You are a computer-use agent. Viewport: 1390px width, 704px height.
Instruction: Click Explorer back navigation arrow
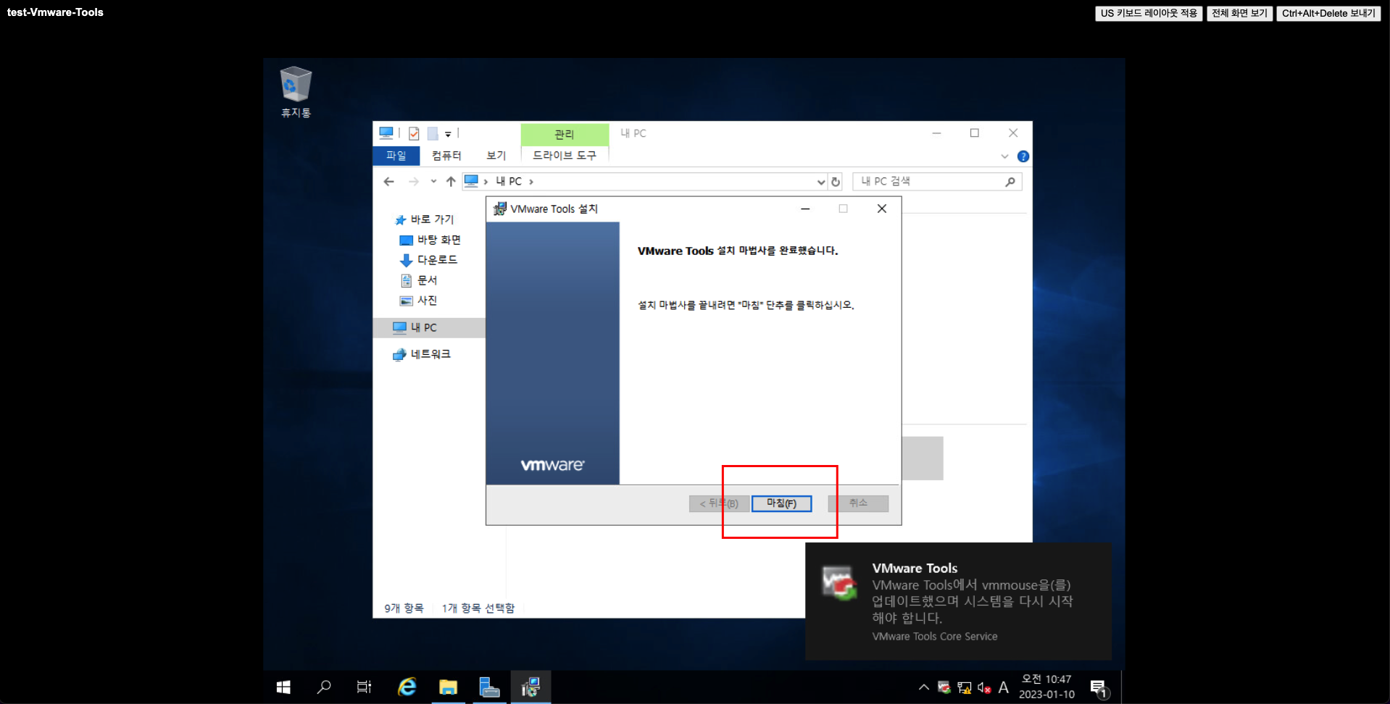point(389,182)
